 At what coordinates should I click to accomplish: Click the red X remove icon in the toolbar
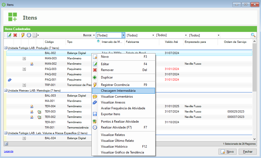(15, 35)
